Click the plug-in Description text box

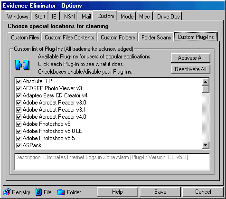click(x=112, y=161)
